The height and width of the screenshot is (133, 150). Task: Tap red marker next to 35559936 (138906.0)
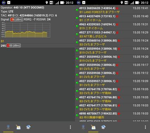point(117,65)
